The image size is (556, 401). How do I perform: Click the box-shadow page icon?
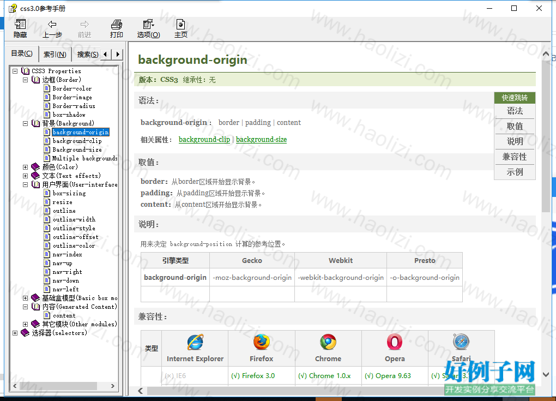click(x=47, y=115)
